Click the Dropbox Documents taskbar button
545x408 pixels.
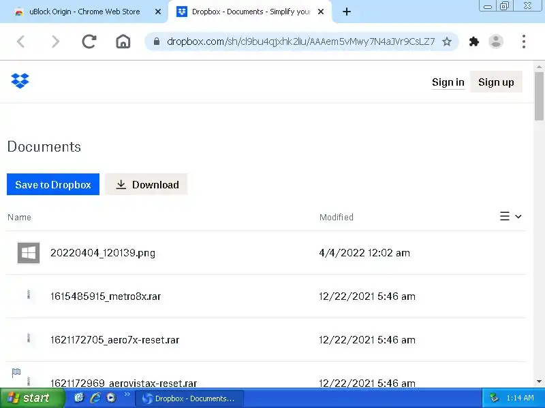pyautogui.click(x=189, y=398)
